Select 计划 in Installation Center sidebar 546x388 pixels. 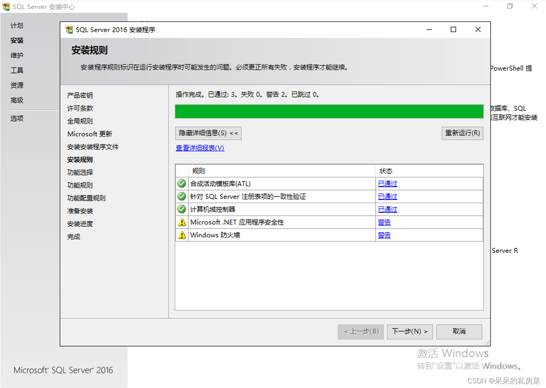17,25
